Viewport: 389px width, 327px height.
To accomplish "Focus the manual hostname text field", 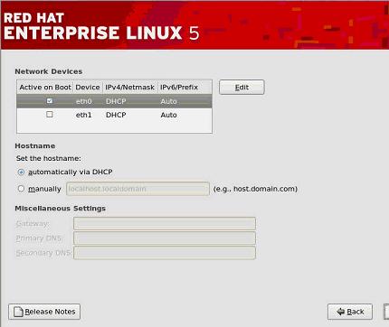I will pos(138,189).
